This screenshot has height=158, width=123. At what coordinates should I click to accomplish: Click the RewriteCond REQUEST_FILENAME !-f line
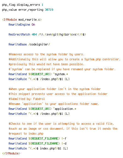pos(37,138)
